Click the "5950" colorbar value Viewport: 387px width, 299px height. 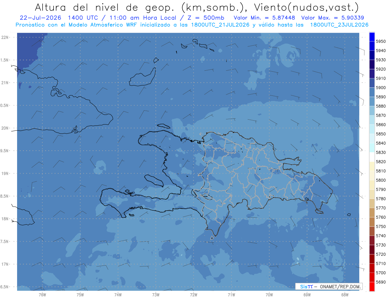coord(381,41)
